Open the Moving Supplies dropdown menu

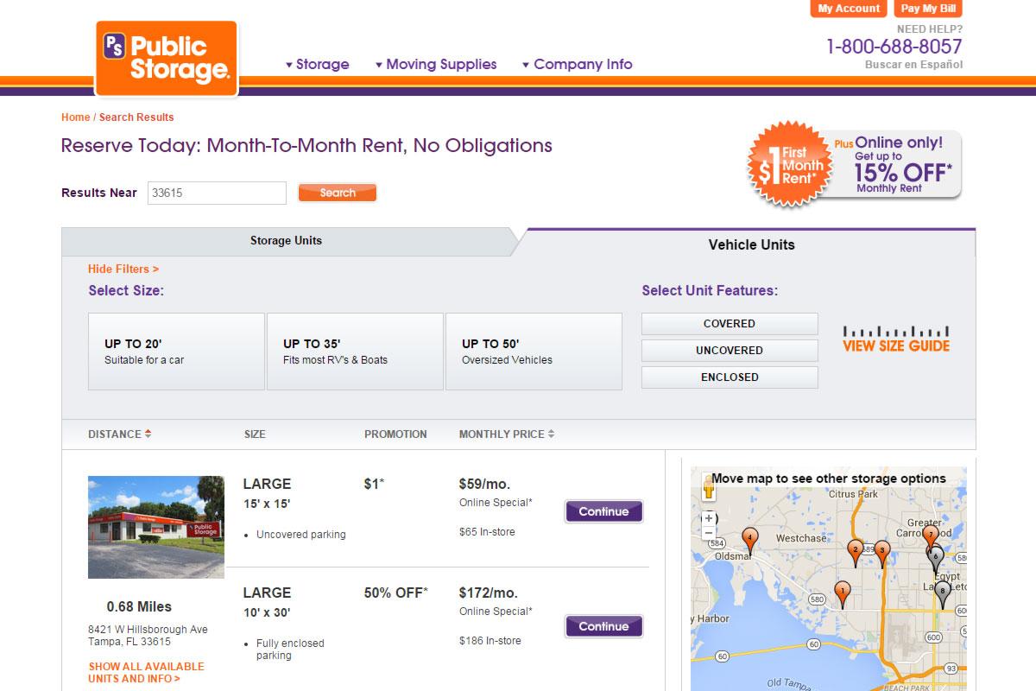pyautogui.click(x=436, y=65)
